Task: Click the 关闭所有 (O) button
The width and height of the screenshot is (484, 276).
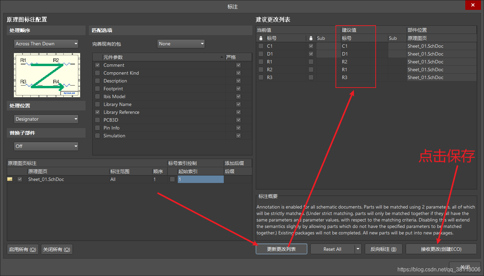Action: (x=57, y=249)
